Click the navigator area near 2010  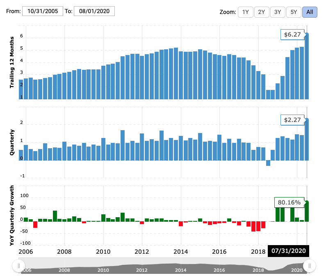click(103, 267)
